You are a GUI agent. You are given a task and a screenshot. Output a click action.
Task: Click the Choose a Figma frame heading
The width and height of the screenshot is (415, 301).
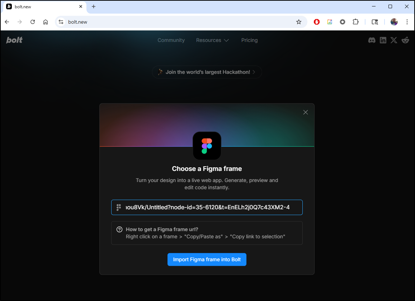point(207,169)
